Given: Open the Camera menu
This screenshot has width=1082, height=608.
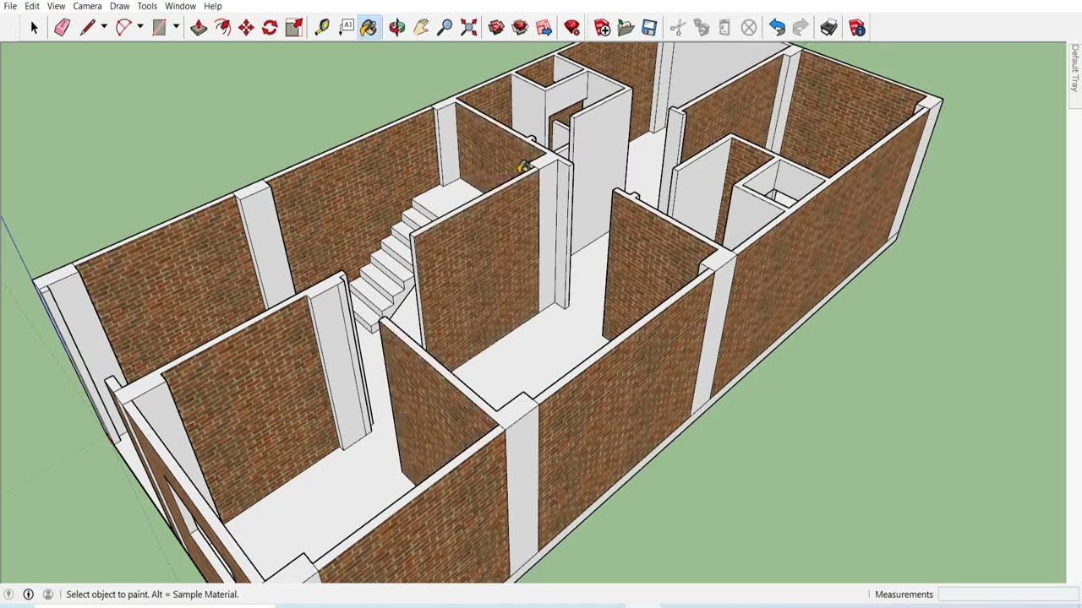Looking at the screenshot, I should click(x=87, y=6).
